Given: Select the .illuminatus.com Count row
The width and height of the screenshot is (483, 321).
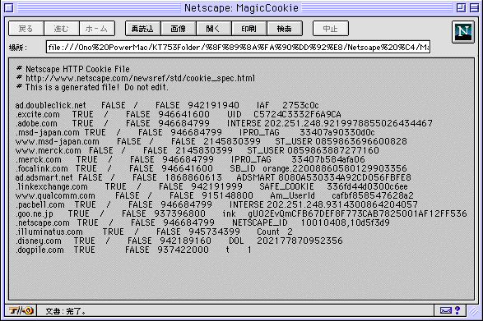Looking at the screenshot, I should [154, 232].
